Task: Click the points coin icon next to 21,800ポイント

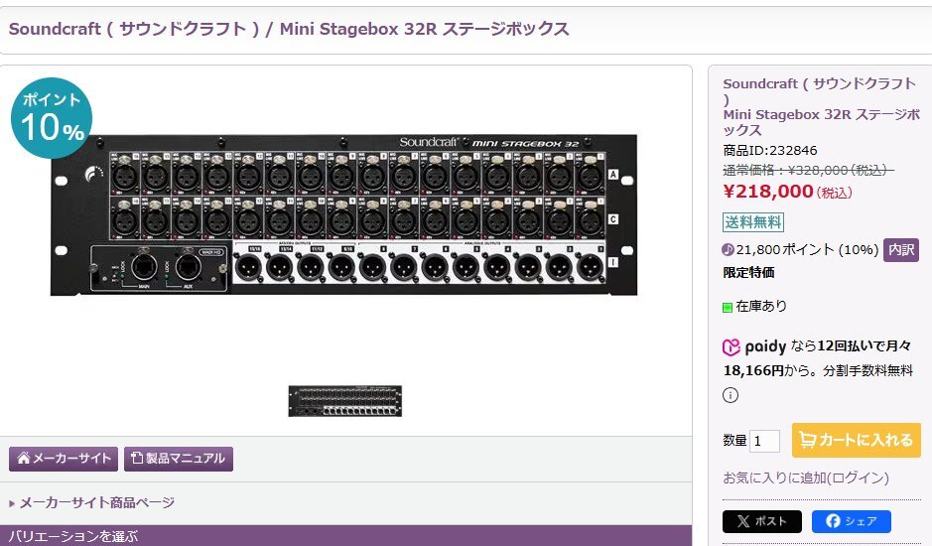Action: (x=729, y=250)
